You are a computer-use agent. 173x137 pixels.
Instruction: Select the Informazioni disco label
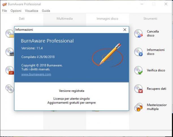[x=156, y=52]
